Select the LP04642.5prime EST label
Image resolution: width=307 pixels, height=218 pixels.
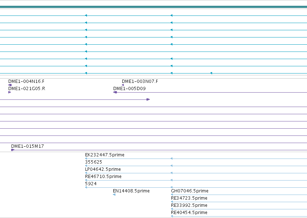coord(103,169)
